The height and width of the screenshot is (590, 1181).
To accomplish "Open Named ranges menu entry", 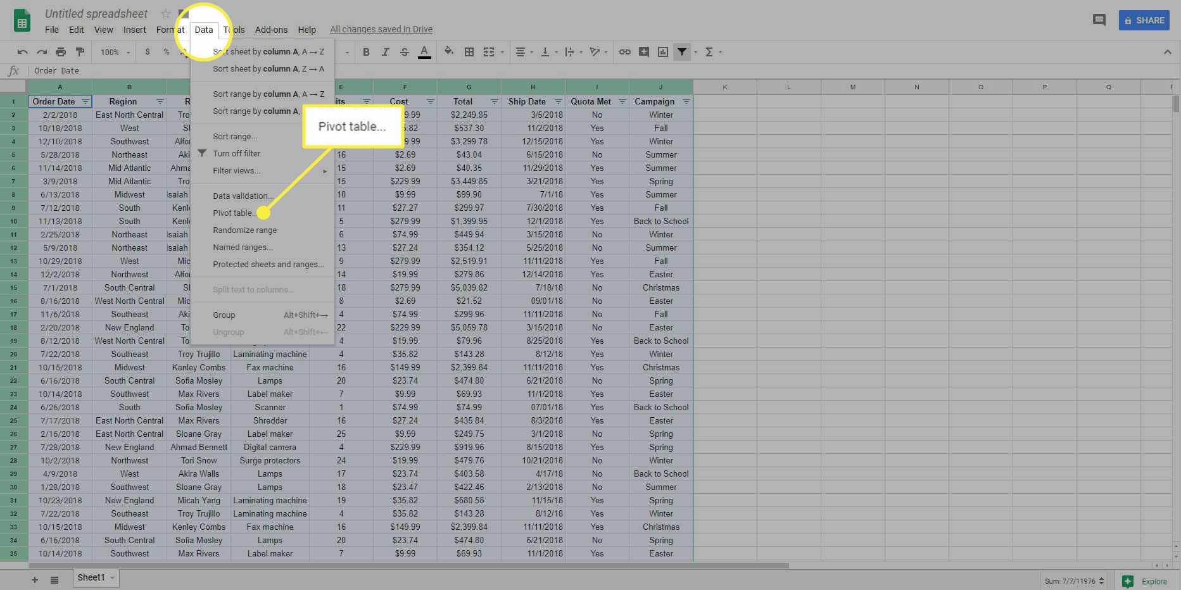I will (x=262, y=248).
